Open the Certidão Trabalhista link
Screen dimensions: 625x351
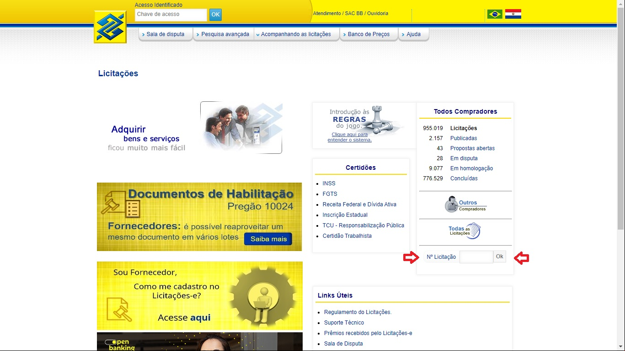click(x=347, y=236)
